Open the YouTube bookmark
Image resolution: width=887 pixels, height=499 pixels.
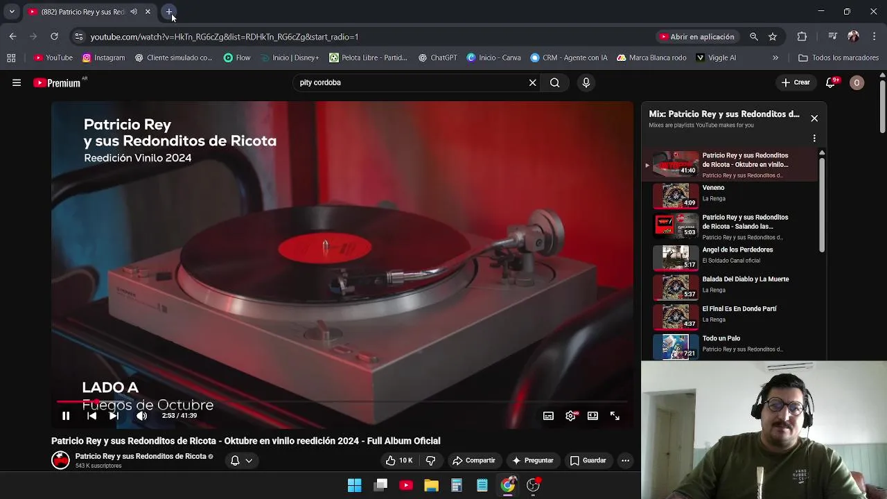coord(53,58)
